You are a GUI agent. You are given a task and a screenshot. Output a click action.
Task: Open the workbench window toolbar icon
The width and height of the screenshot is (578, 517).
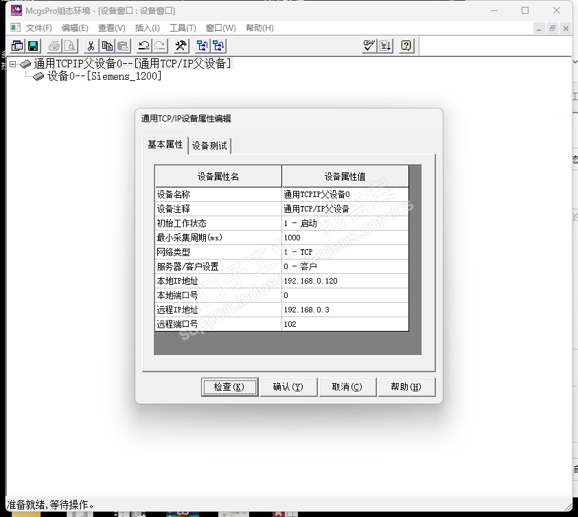coord(17,46)
